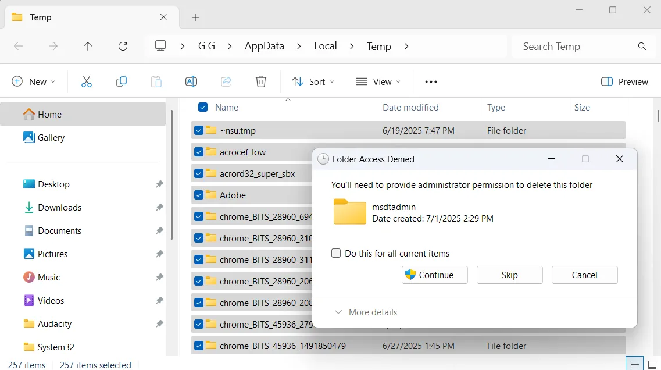The height and width of the screenshot is (370, 661).
Task: Check Do this for all current items
Action: (336, 254)
